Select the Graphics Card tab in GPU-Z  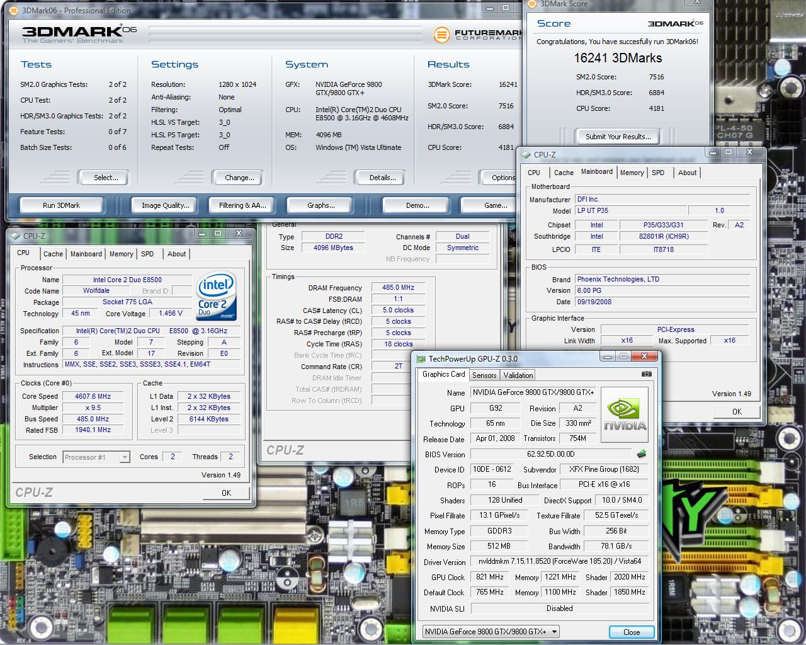[444, 374]
